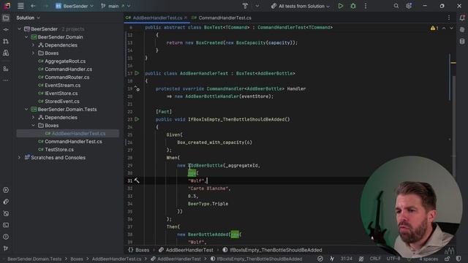The height and width of the screenshot is (263, 468).
Task: Expand the Boxes folder under BeerSender.Domain
Action: pyautogui.click(x=33, y=53)
